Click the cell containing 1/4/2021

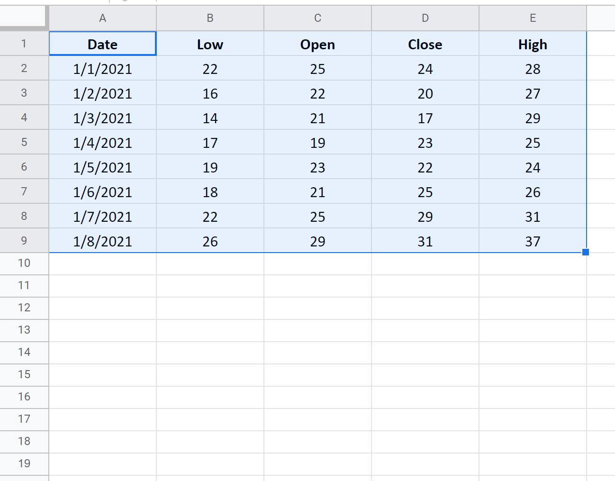[102, 143]
